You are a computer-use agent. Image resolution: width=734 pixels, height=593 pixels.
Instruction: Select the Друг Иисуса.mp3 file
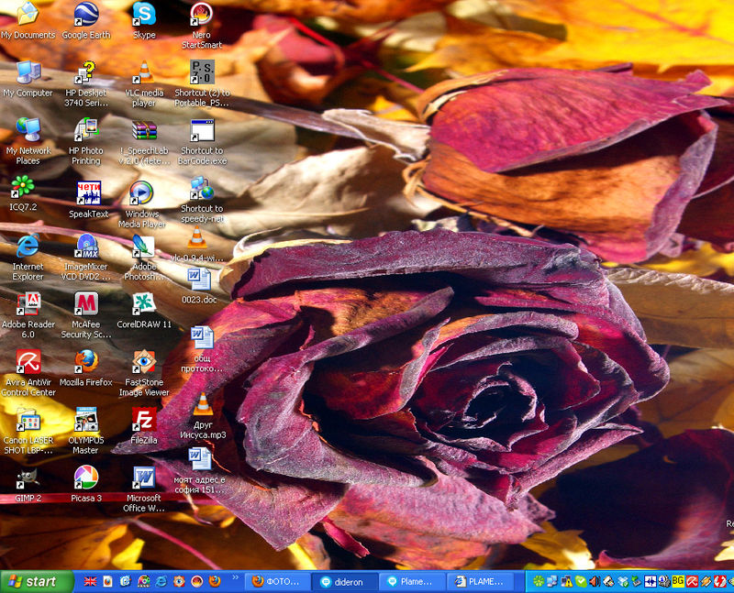pyautogui.click(x=202, y=404)
